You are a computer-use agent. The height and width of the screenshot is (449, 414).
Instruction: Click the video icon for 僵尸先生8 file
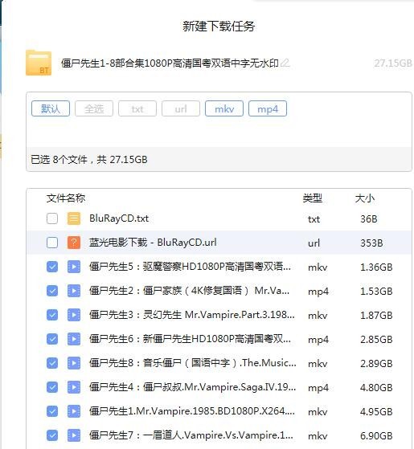pyautogui.click(x=74, y=363)
